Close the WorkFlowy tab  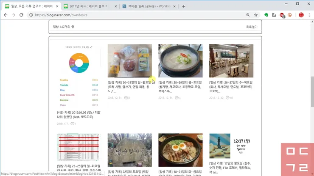point(174,6)
